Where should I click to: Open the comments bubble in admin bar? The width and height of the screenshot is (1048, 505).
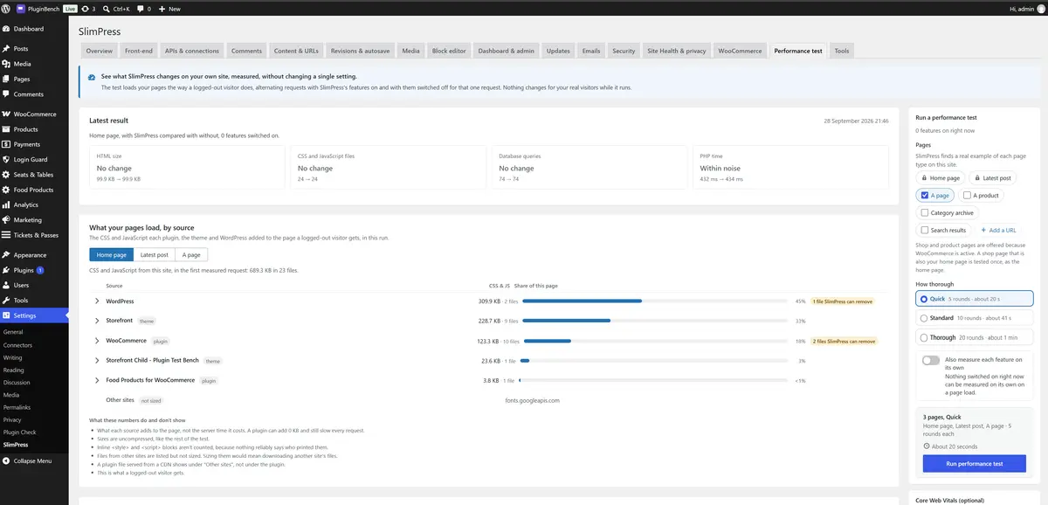(x=140, y=9)
